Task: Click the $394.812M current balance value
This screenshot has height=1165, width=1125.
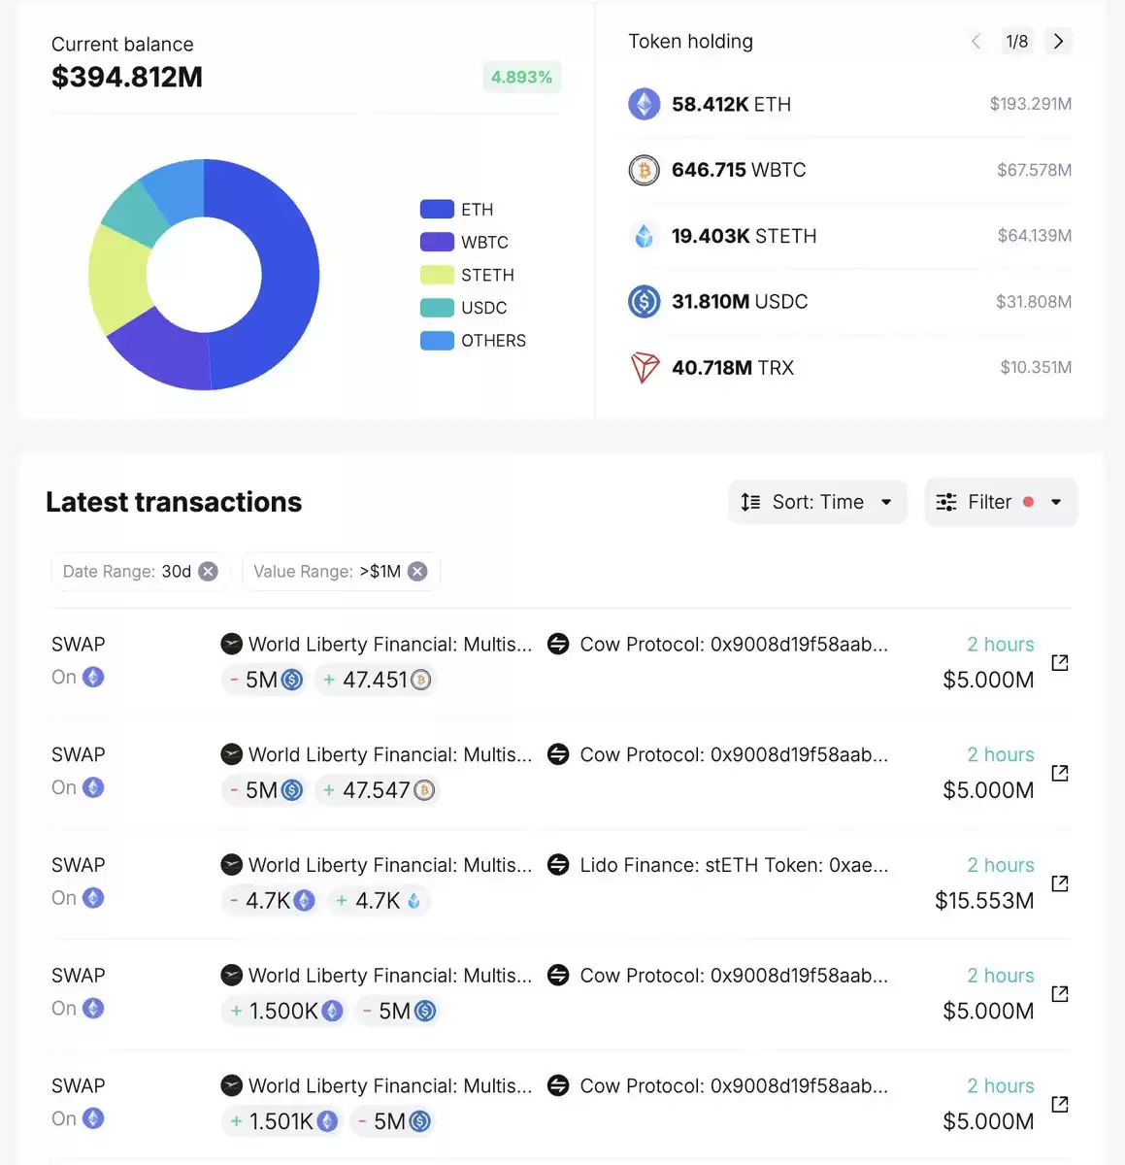Action: point(127,77)
